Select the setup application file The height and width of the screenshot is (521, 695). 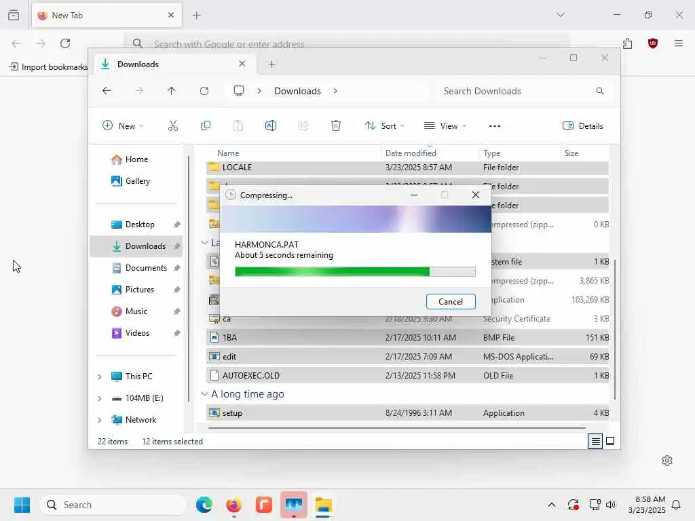(408, 413)
